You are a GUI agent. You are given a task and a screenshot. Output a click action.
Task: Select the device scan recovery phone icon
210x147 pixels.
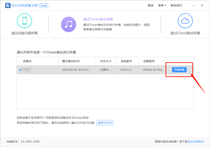pyautogui.click(x=24, y=21)
